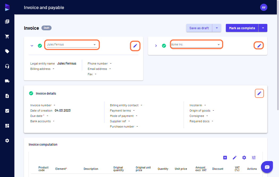Click the Discount column header

click(218, 169)
